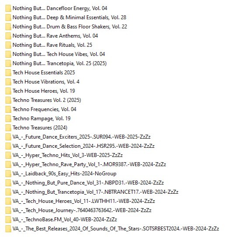The height and width of the screenshot is (237, 235).
Task: Select Nothing But... Drum & Bass Floor Shakers folder name
Action: [x=70, y=27]
